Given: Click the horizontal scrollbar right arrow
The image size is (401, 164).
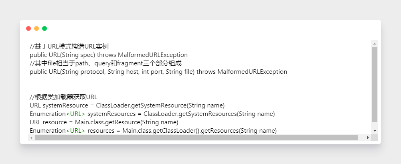Looking at the screenshot, I should click(x=368, y=138).
